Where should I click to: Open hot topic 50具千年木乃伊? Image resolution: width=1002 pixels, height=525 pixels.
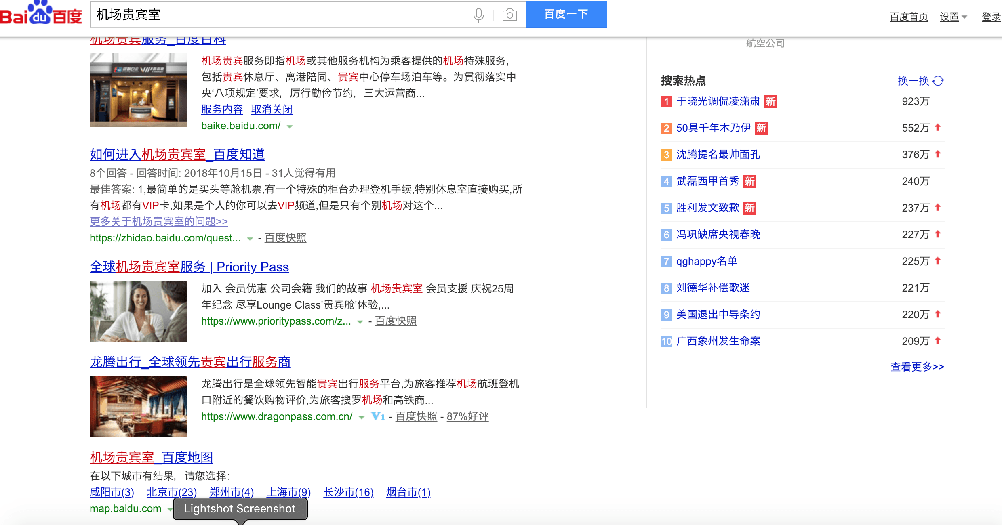tap(714, 128)
